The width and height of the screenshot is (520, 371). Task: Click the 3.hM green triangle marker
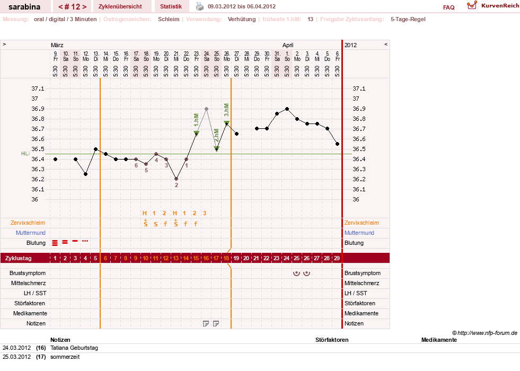coord(226,123)
